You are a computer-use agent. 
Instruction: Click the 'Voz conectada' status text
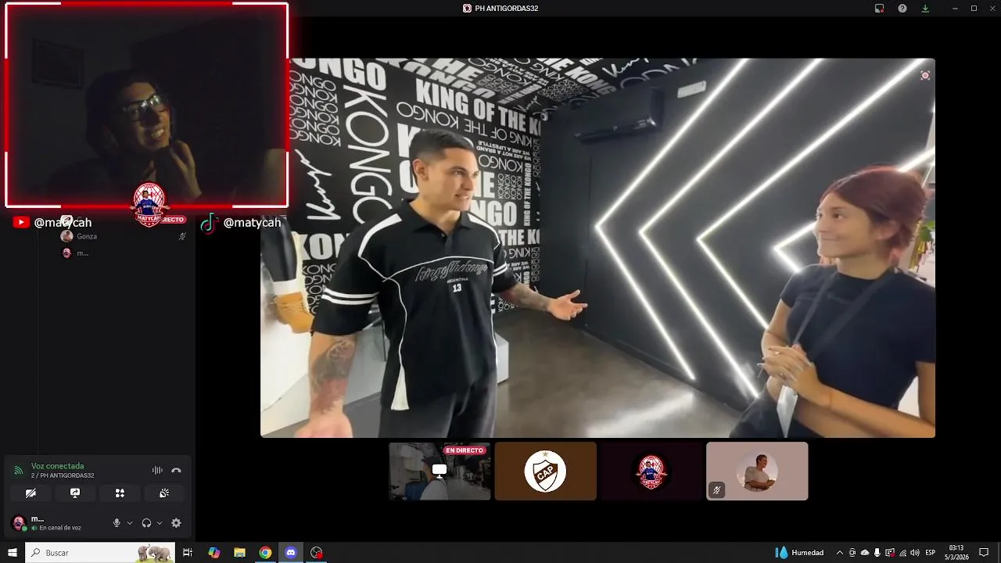click(57, 466)
